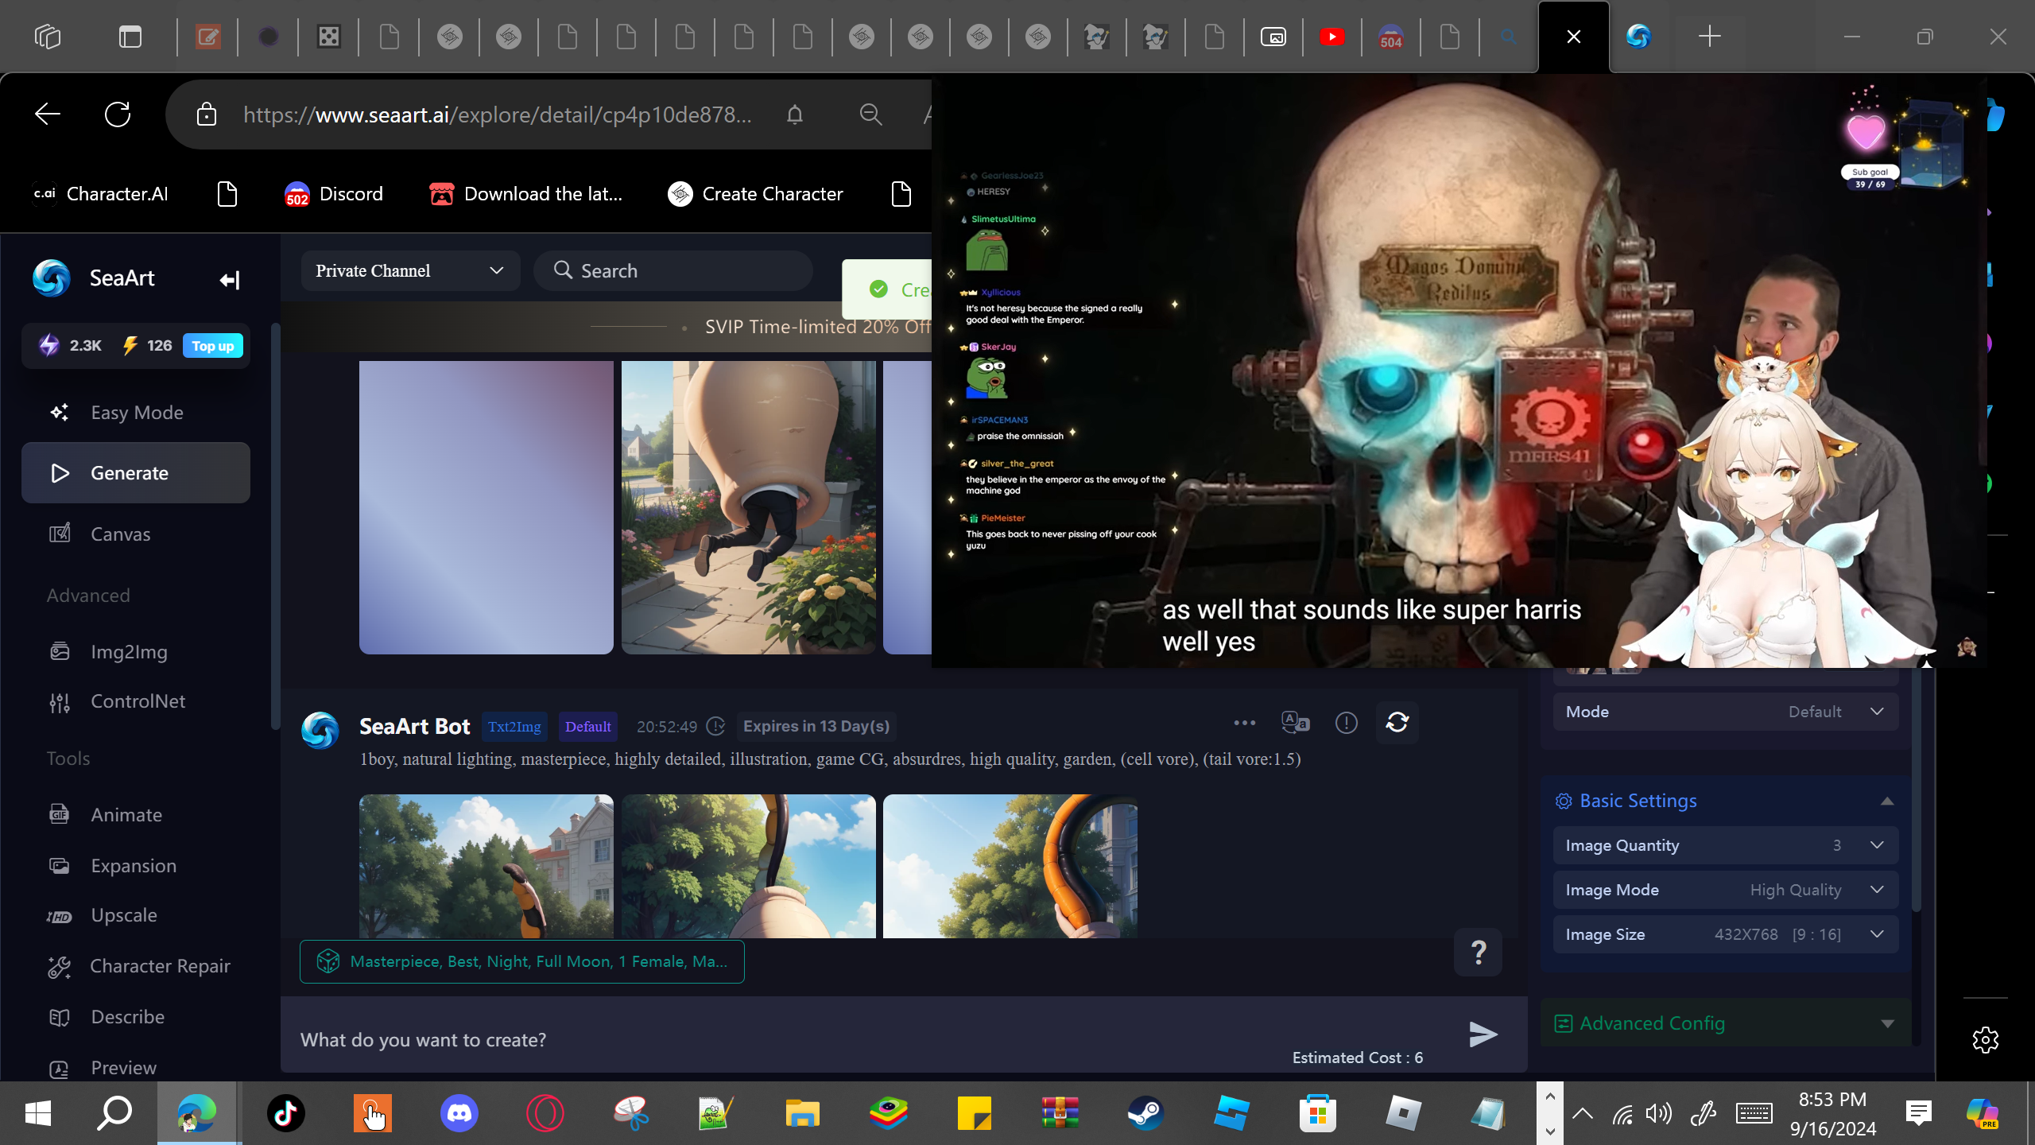
Task: Click the address bar URL
Action: click(498, 115)
